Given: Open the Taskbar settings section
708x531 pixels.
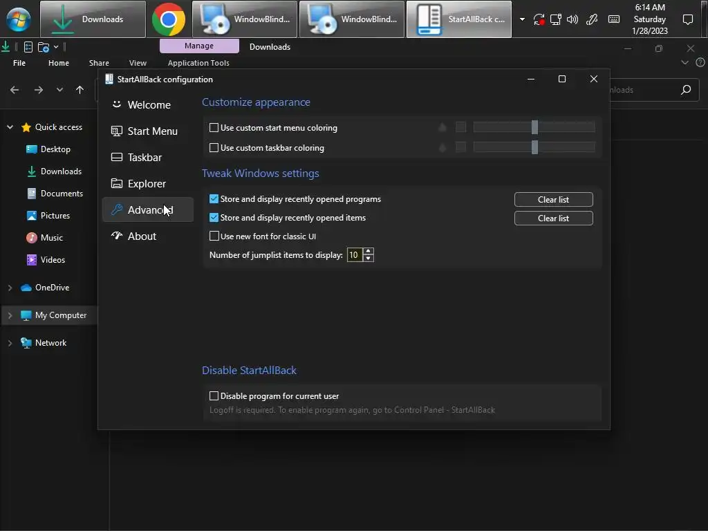Looking at the screenshot, I should (x=148, y=157).
